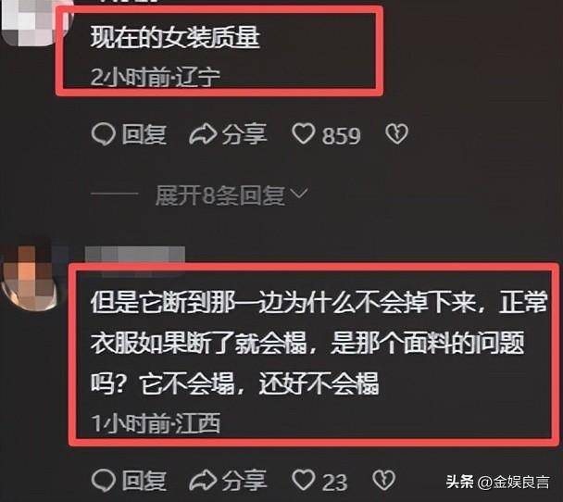The width and height of the screenshot is (563, 502).
Task: Like the comment with 23 likes
Action: tap(304, 480)
